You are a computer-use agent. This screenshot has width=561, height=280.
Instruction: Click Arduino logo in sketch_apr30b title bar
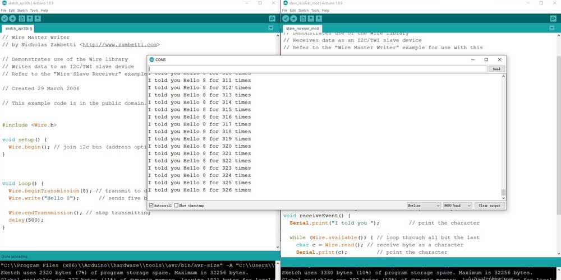tap(4, 3)
